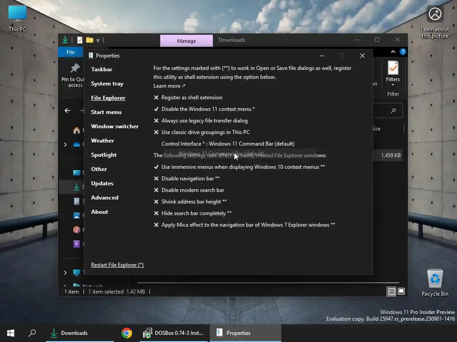
Task: Open the Weather section
Action: 102,140
